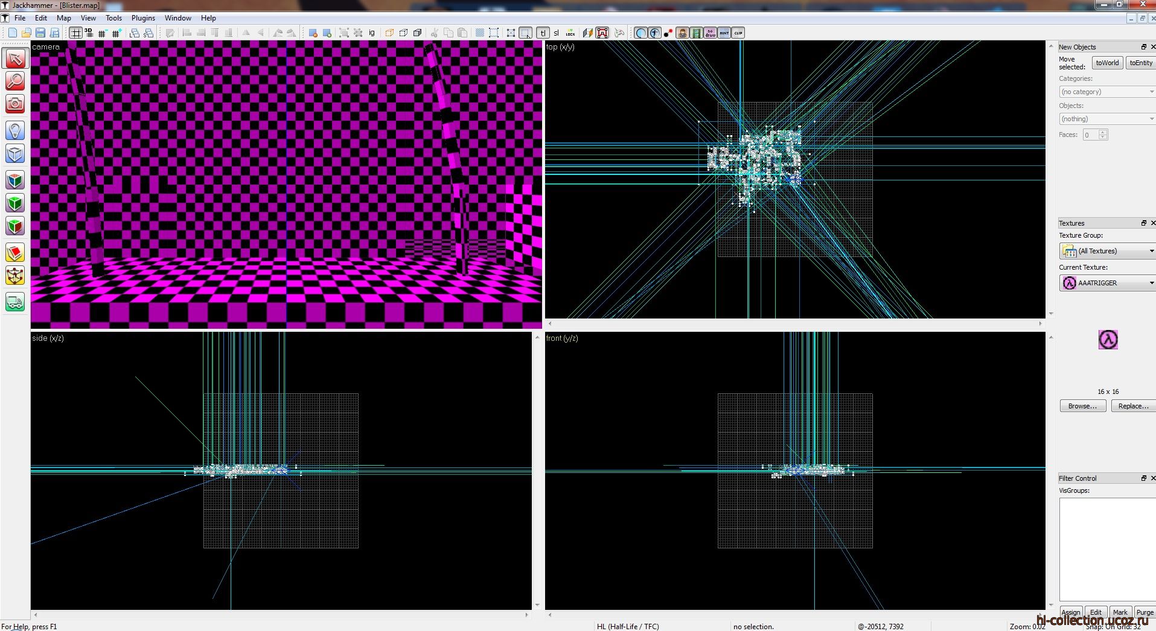Toggle the texture lock (tl) button

(543, 33)
